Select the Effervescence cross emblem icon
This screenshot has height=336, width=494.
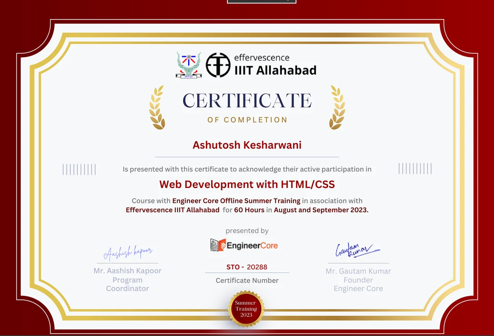pos(218,65)
